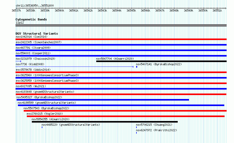Select the red bar below esv3579478
The image size is (234, 143).
[121, 72]
